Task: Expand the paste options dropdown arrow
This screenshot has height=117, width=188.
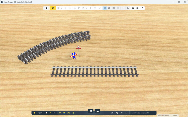Action: tap(86, 8)
